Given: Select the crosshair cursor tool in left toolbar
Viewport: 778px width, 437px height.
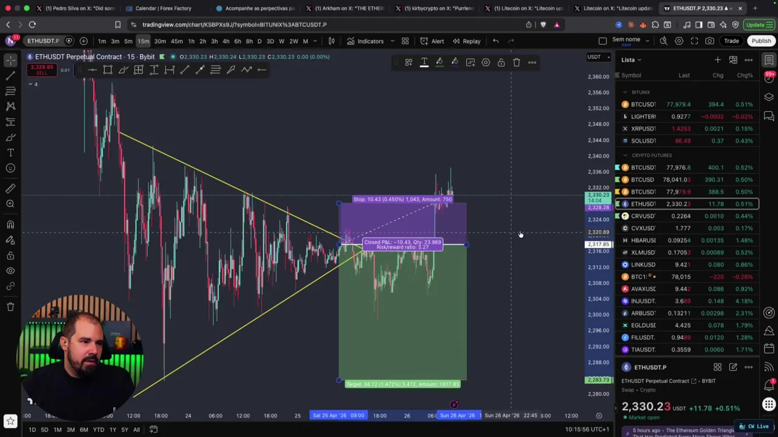Looking at the screenshot, I should [10, 60].
